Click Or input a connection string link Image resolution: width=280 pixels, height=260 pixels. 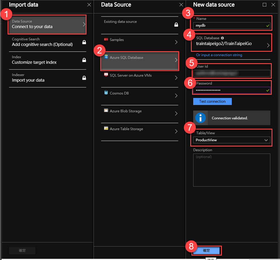pyautogui.click(x=219, y=55)
